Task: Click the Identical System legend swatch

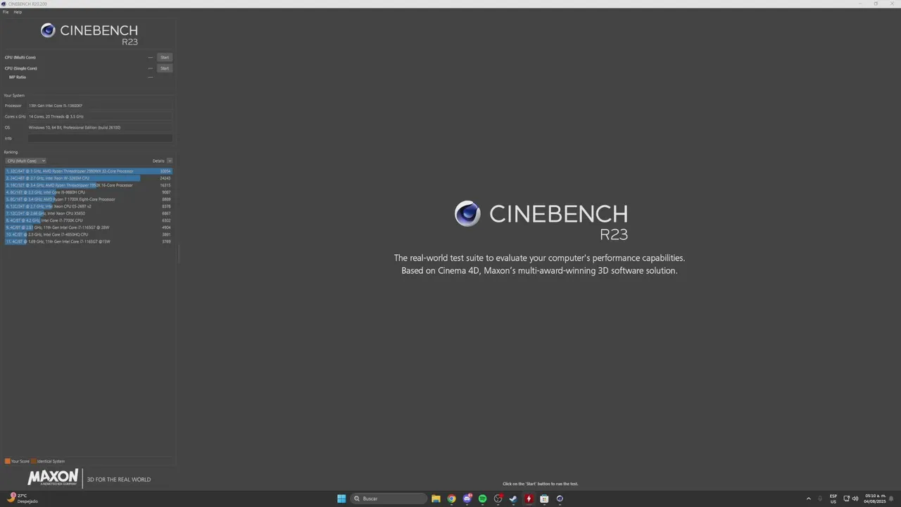Action: click(x=34, y=461)
